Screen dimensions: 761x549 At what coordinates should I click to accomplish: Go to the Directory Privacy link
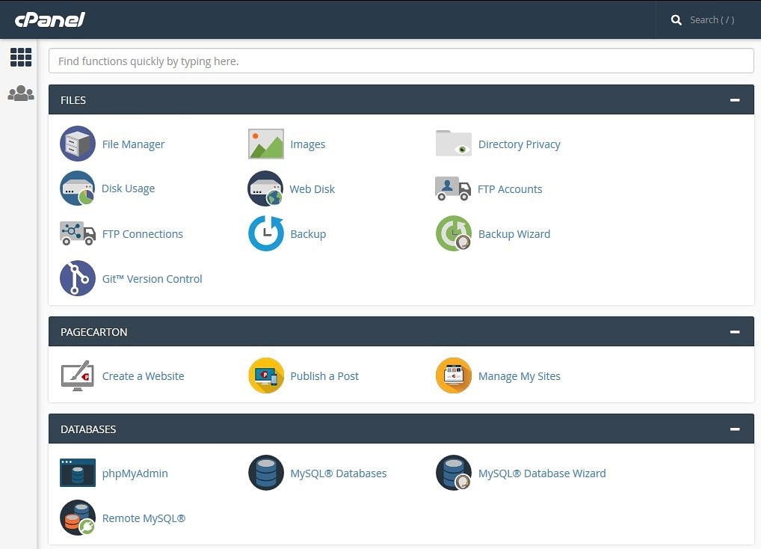pyautogui.click(x=520, y=144)
